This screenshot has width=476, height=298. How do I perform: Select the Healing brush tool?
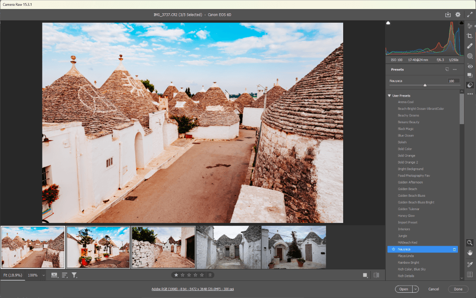[x=470, y=46]
